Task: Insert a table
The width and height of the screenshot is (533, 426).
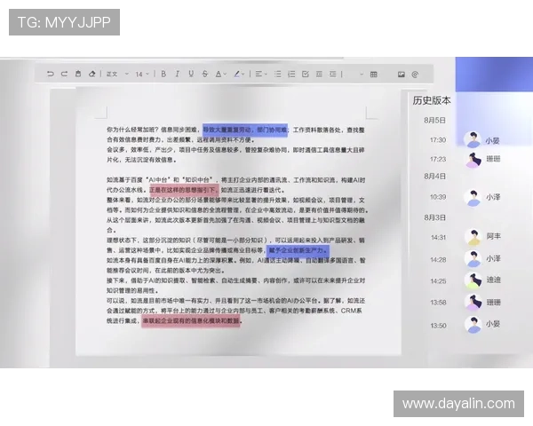Action: pyautogui.click(x=374, y=74)
